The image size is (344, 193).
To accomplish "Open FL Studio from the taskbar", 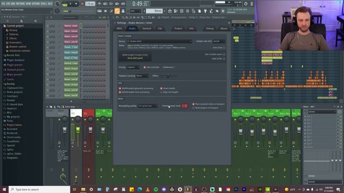I will tap(188, 189).
